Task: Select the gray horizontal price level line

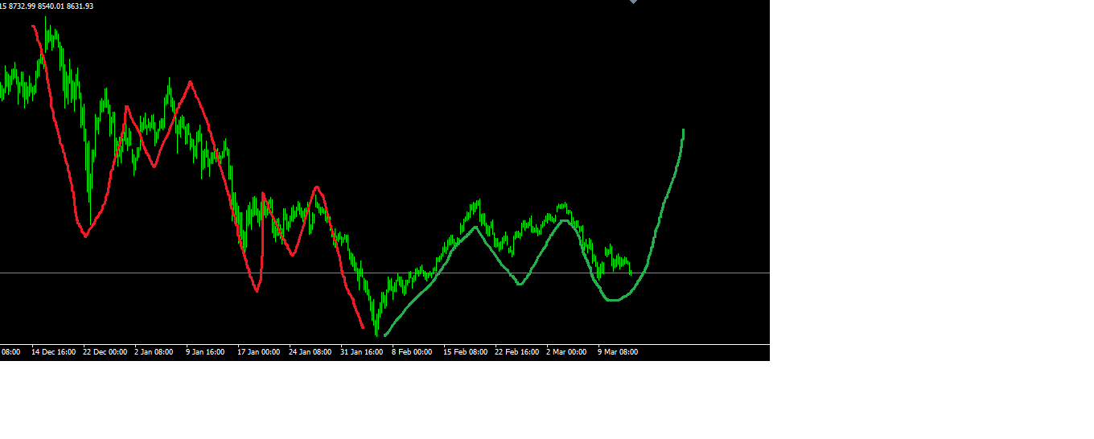Action: coord(385,273)
